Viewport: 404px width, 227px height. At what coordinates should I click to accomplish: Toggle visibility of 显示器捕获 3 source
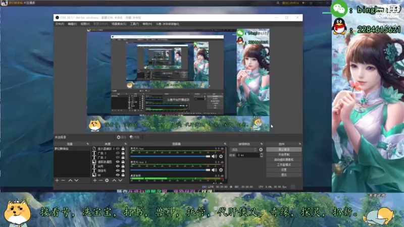coord(118,148)
